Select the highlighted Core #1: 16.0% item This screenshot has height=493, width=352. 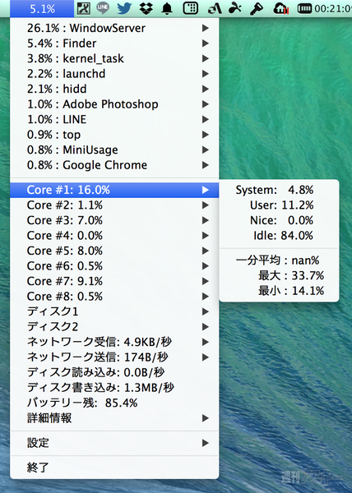(114, 190)
